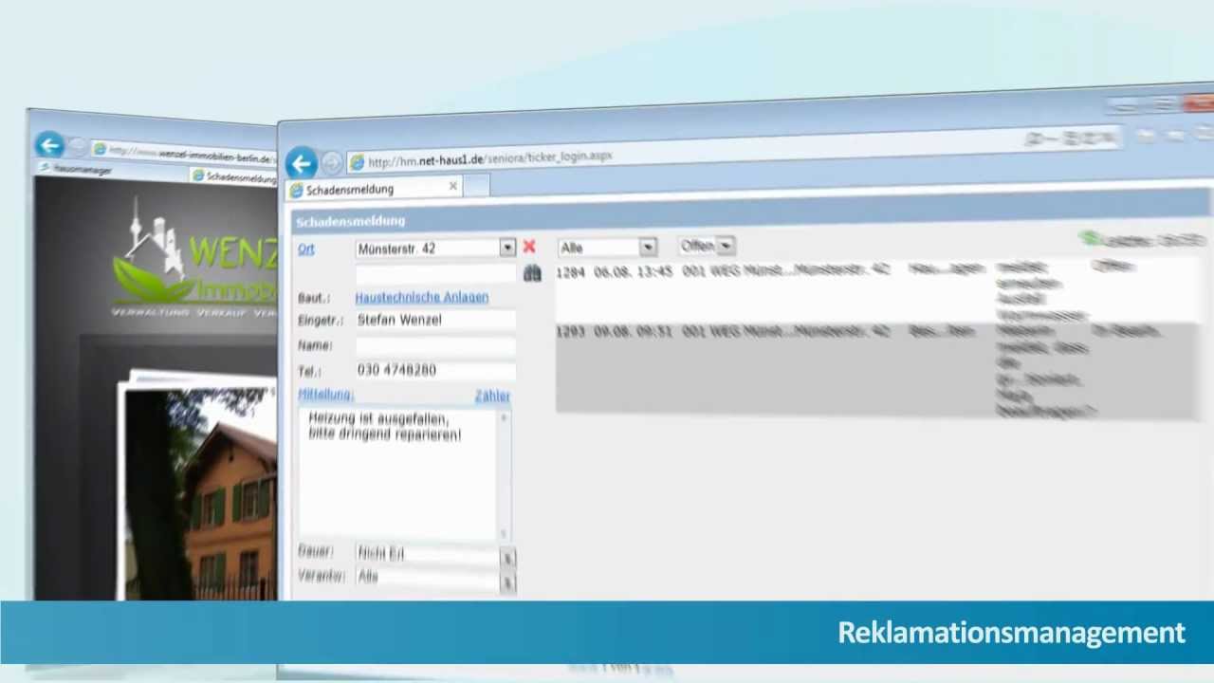Image resolution: width=1214 pixels, height=683 pixels.
Task: Open new tab beside front Schadensmeldung tab
Action: click(477, 187)
